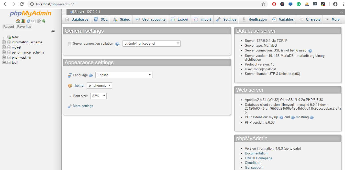Click the Recent button
345x170 pixels.
9,27
